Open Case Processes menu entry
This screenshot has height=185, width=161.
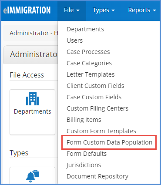click(88, 52)
